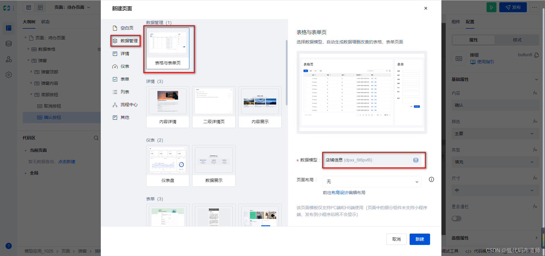
Task: Collapse the 页面: 待办页面 tree node
Action: click(26, 38)
